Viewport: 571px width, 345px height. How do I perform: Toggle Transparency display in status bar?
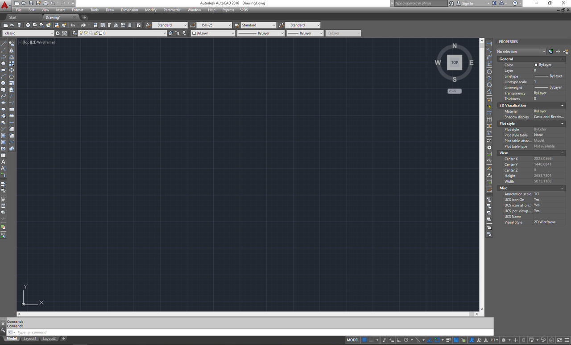click(x=456, y=340)
